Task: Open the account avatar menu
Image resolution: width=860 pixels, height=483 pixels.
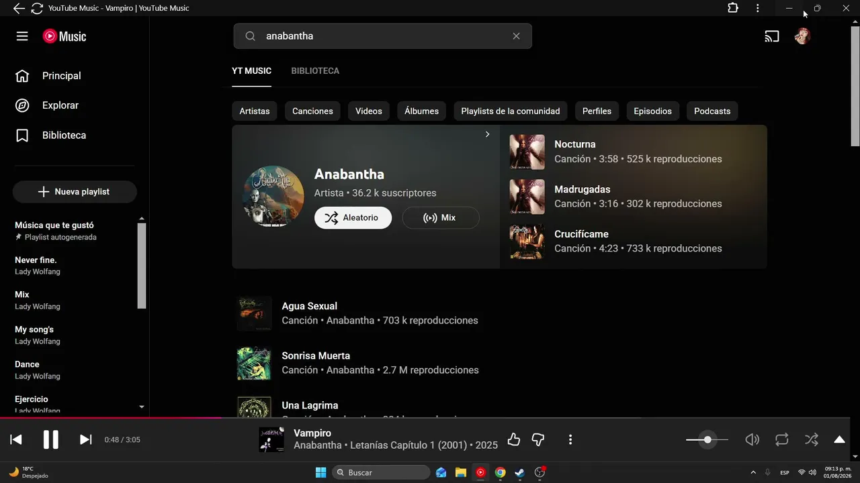Action: (802, 36)
